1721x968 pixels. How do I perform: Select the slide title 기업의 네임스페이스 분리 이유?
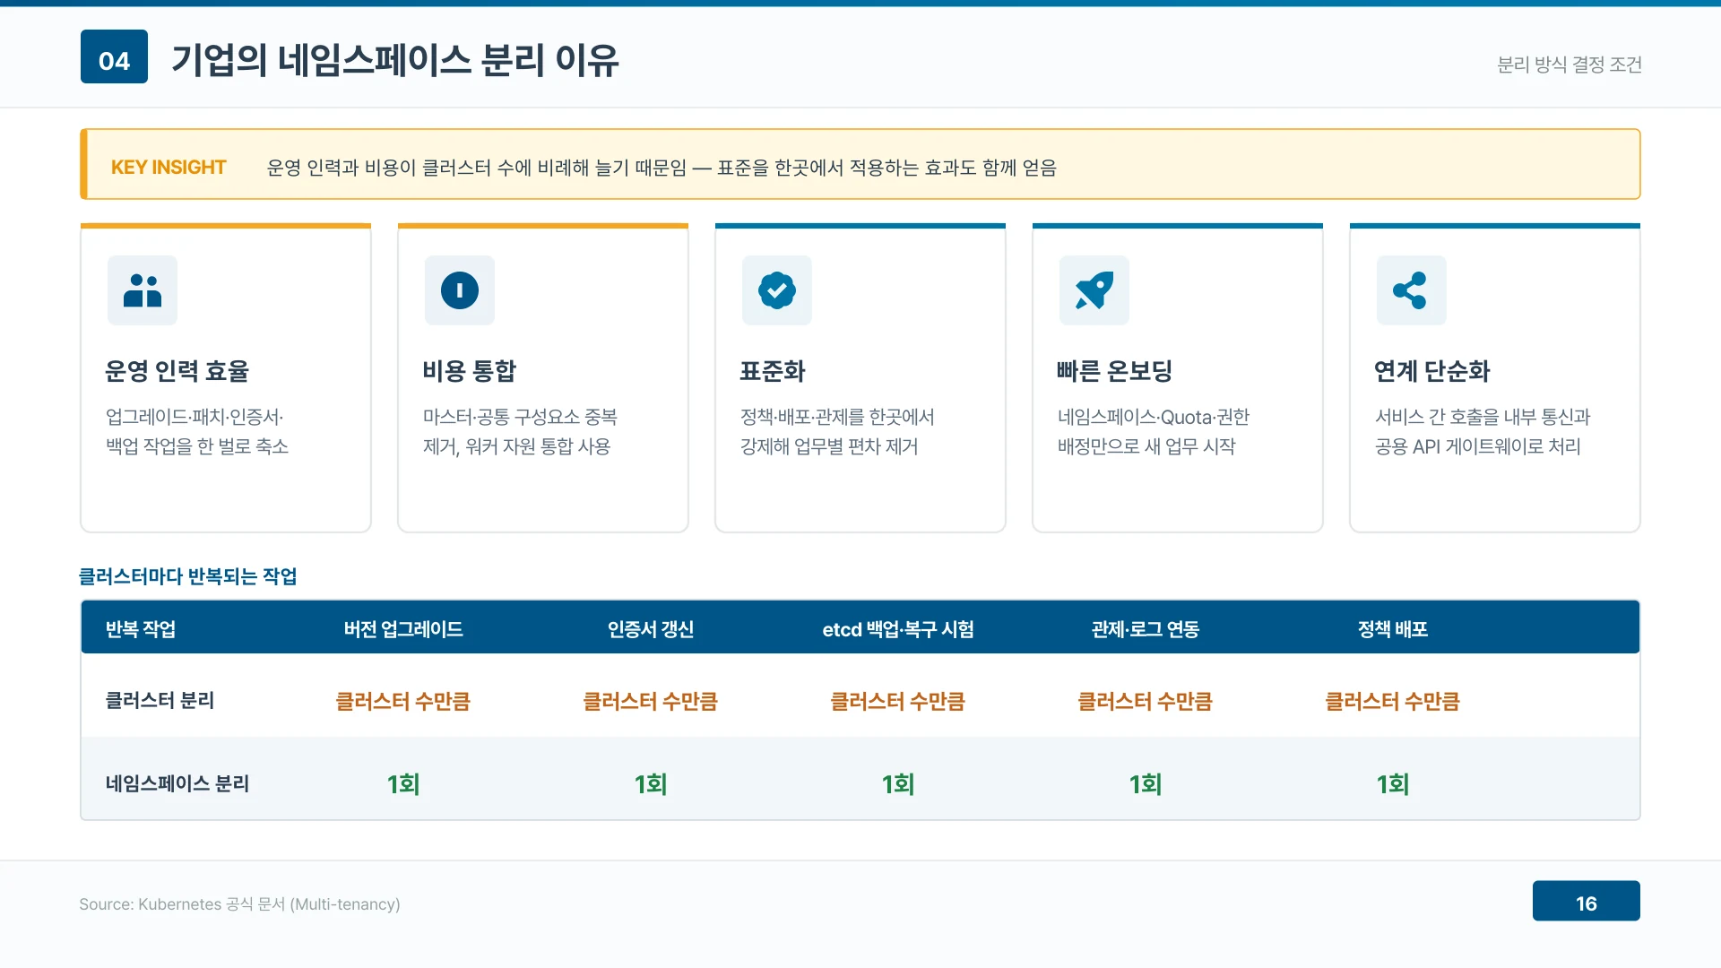[395, 60]
